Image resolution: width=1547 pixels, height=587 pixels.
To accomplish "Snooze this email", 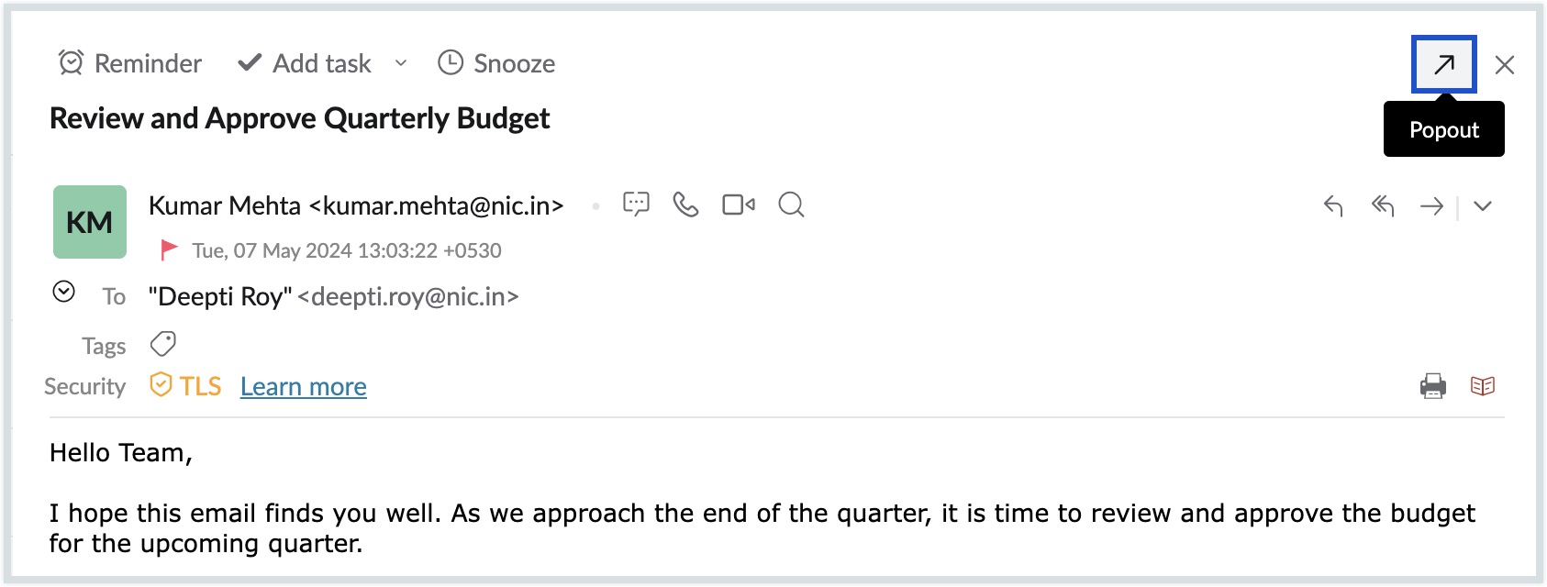I will tap(496, 63).
